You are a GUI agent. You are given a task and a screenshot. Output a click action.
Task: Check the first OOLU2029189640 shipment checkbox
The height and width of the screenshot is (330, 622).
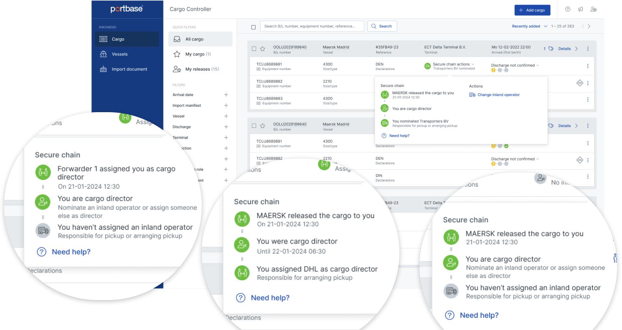[254, 49]
